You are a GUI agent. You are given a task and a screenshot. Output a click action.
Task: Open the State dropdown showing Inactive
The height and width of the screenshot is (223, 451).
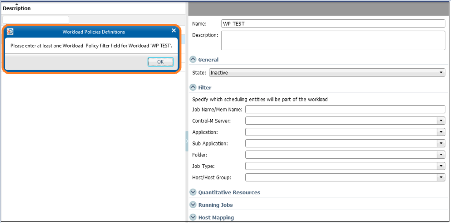pyautogui.click(x=327, y=73)
